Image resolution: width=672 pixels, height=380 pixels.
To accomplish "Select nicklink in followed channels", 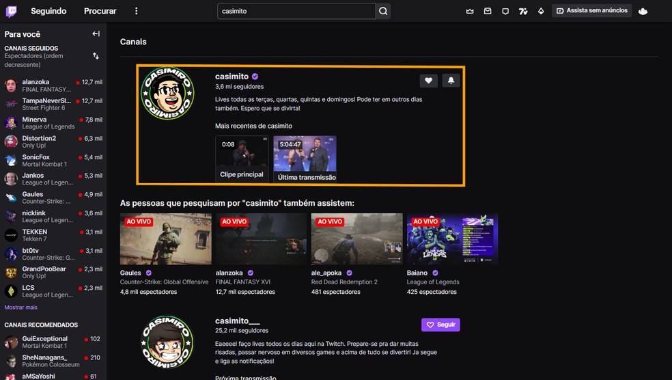I will tap(53, 216).
